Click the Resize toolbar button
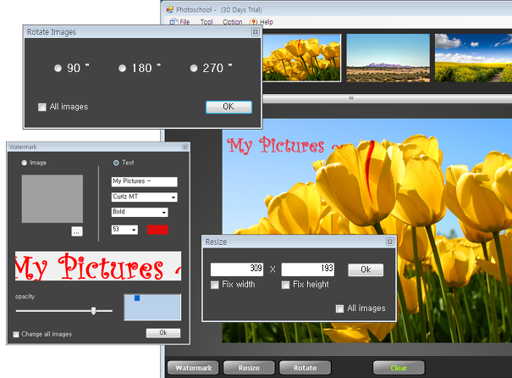This screenshot has width=512, height=378. click(x=249, y=368)
